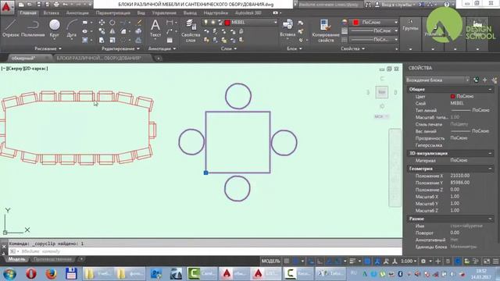The image size is (500, 281).
Task: Click the save icon in quick access toolbar
Action: 38,5
